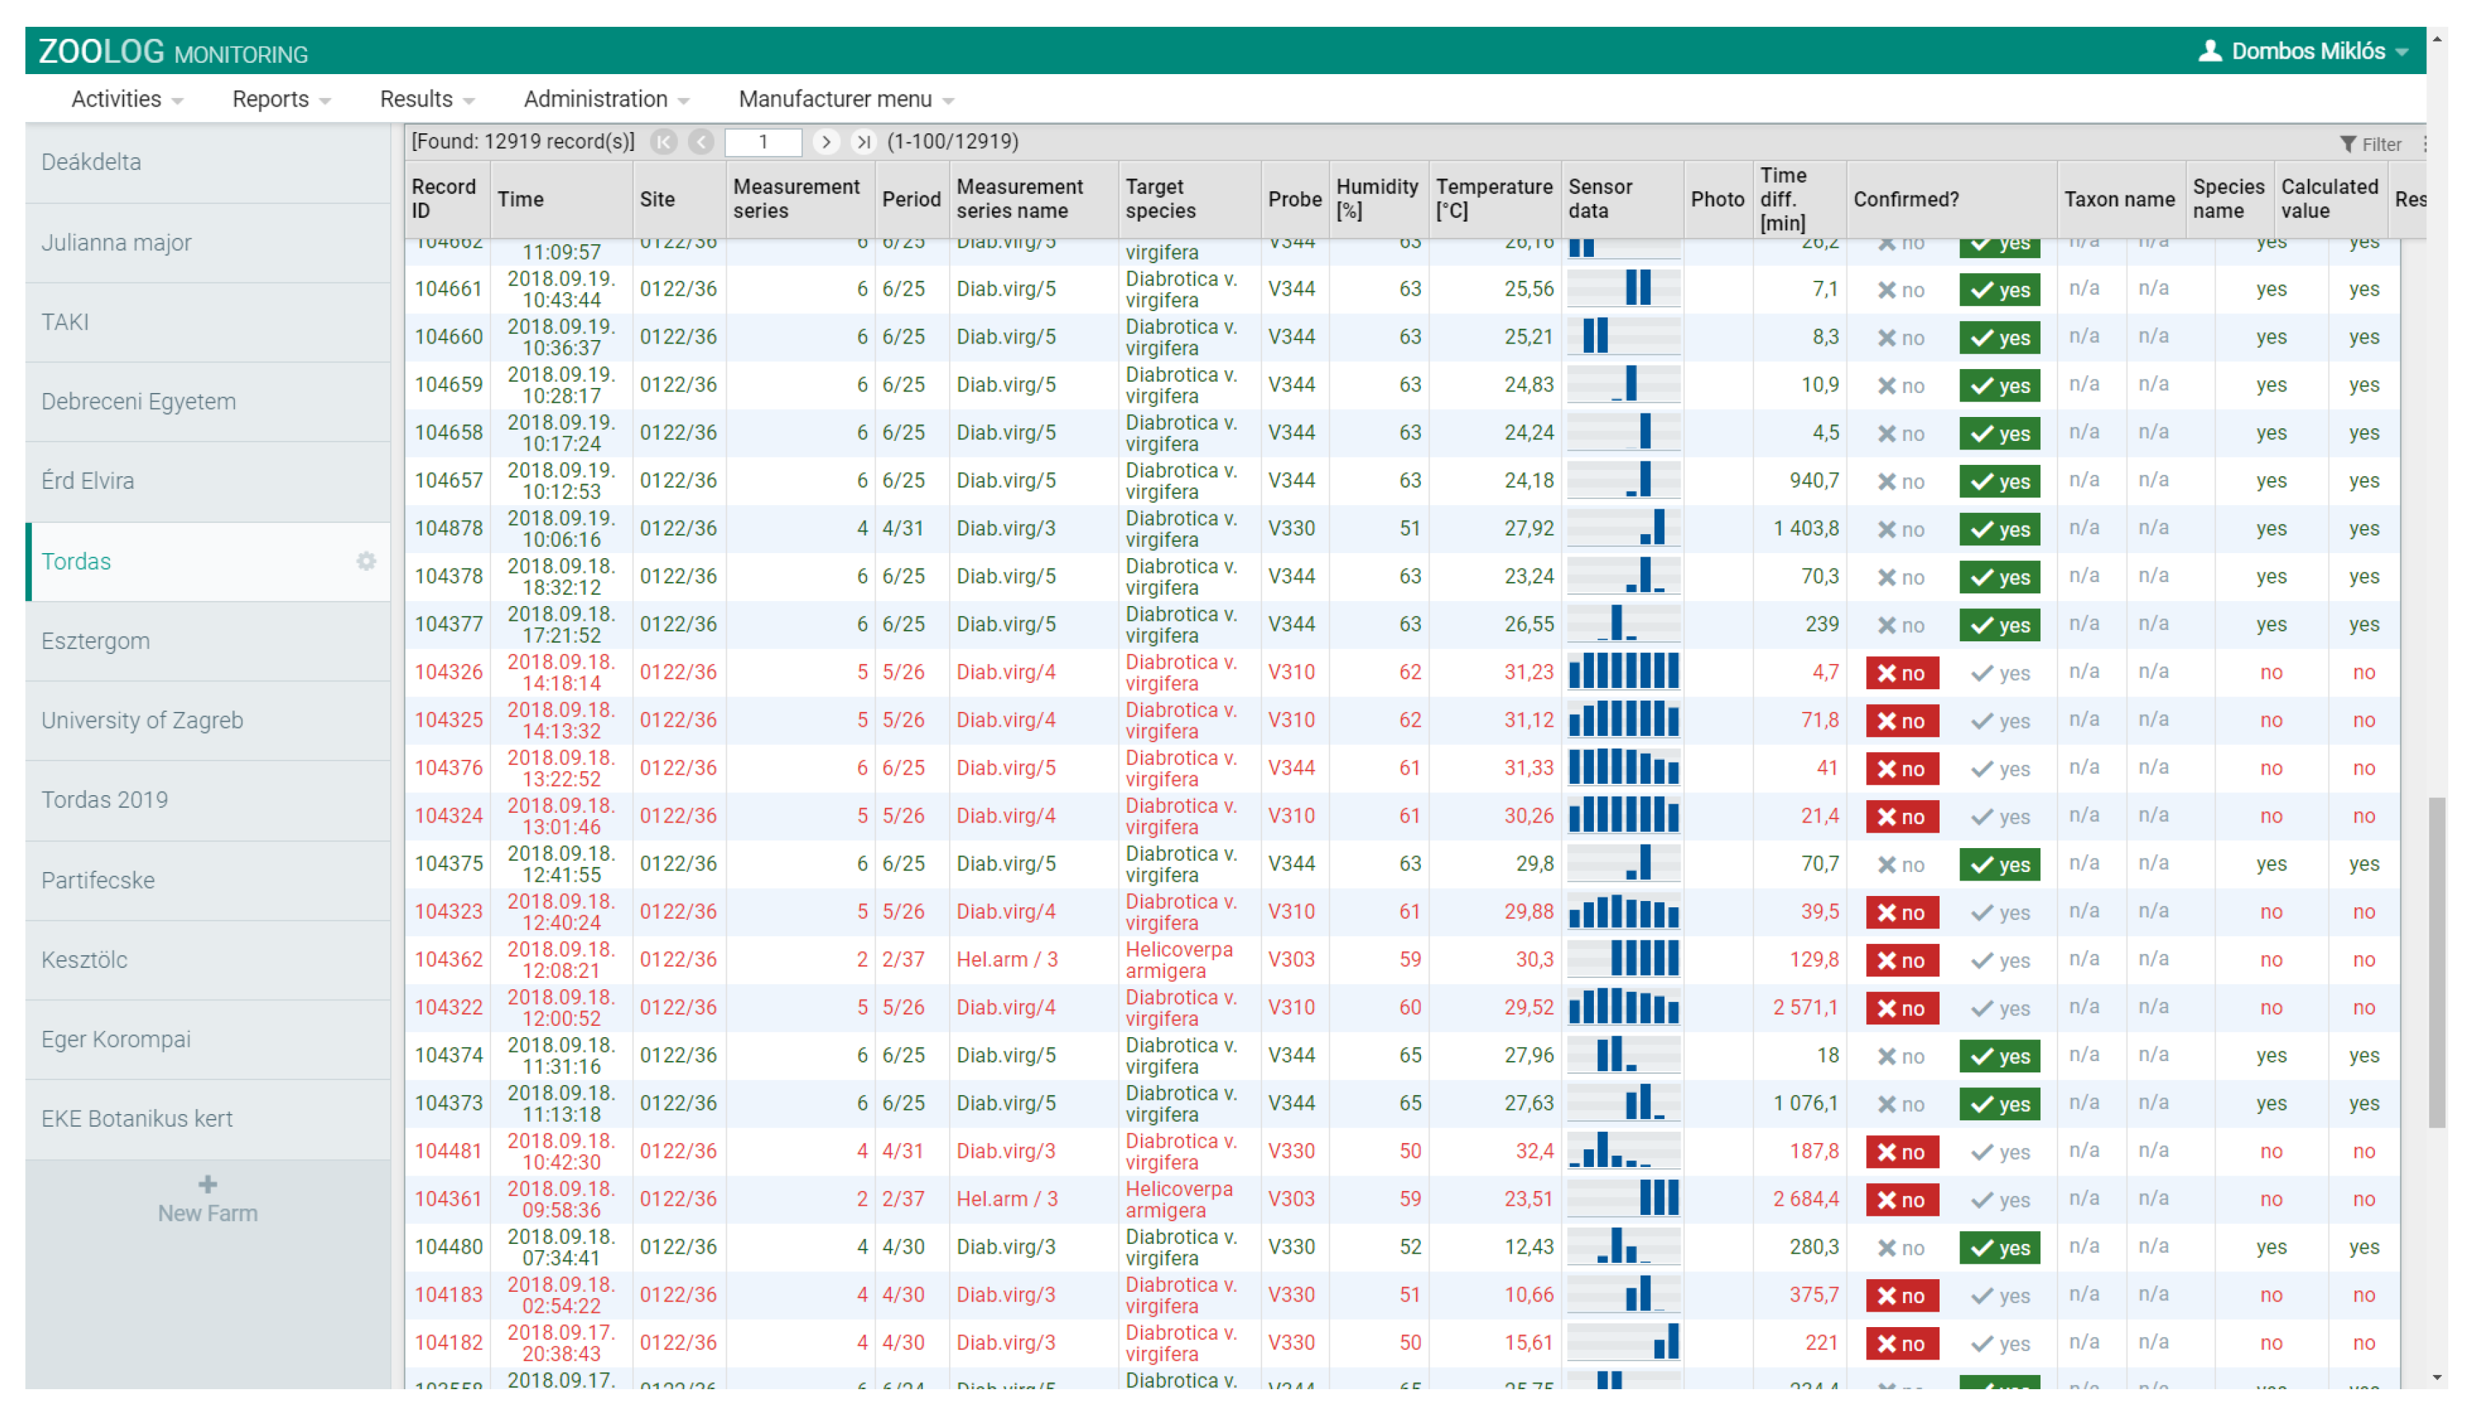This screenshot has height=1416, width=2473.
Task: Click first page arrow icon
Action: (x=664, y=142)
